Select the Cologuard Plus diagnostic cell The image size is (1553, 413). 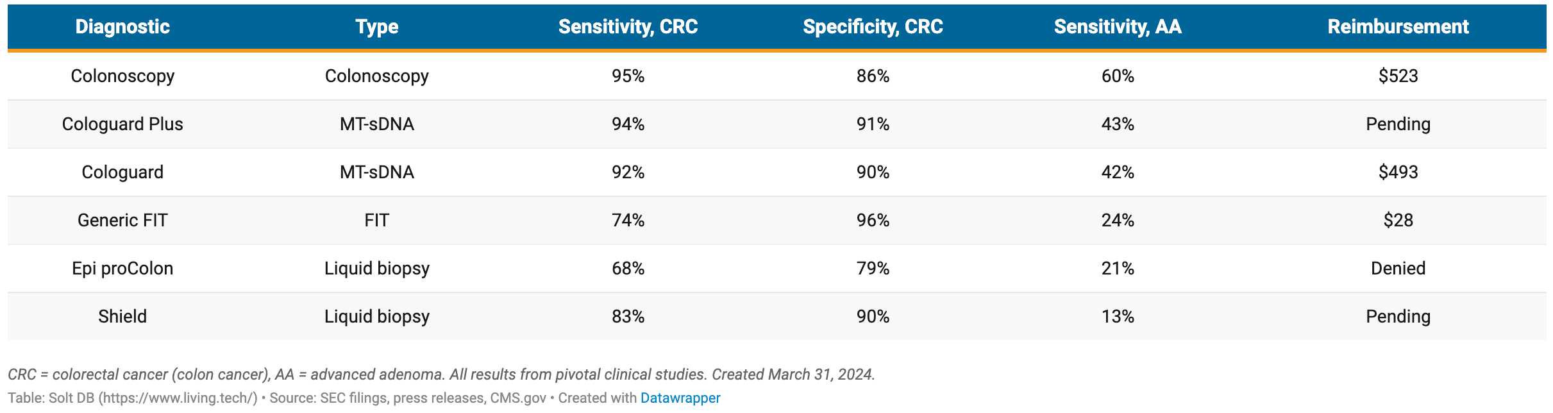[122, 124]
